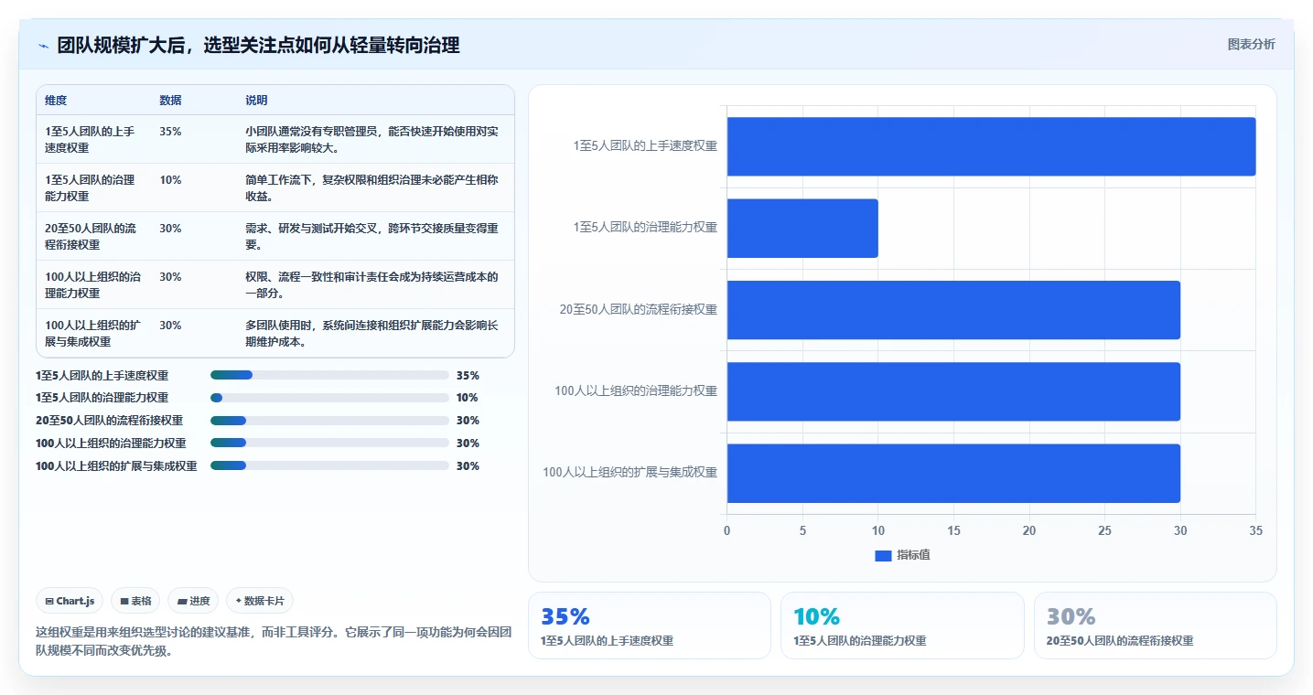Click the 图表分析 label at top right
This screenshot has width=1313, height=695.
tap(1251, 44)
